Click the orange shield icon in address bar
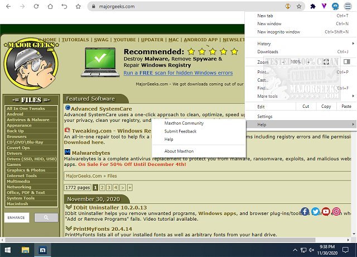 288,6
